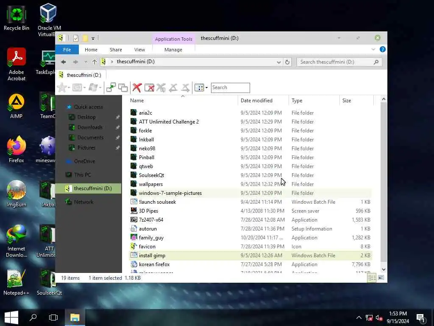Refresh the current folder view
434x326 pixels.
(x=287, y=62)
